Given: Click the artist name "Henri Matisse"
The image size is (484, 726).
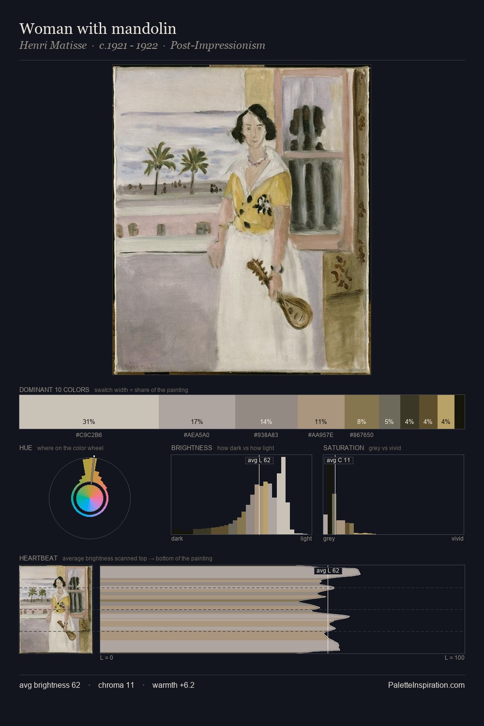Looking at the screenshot, I should 53,45.
